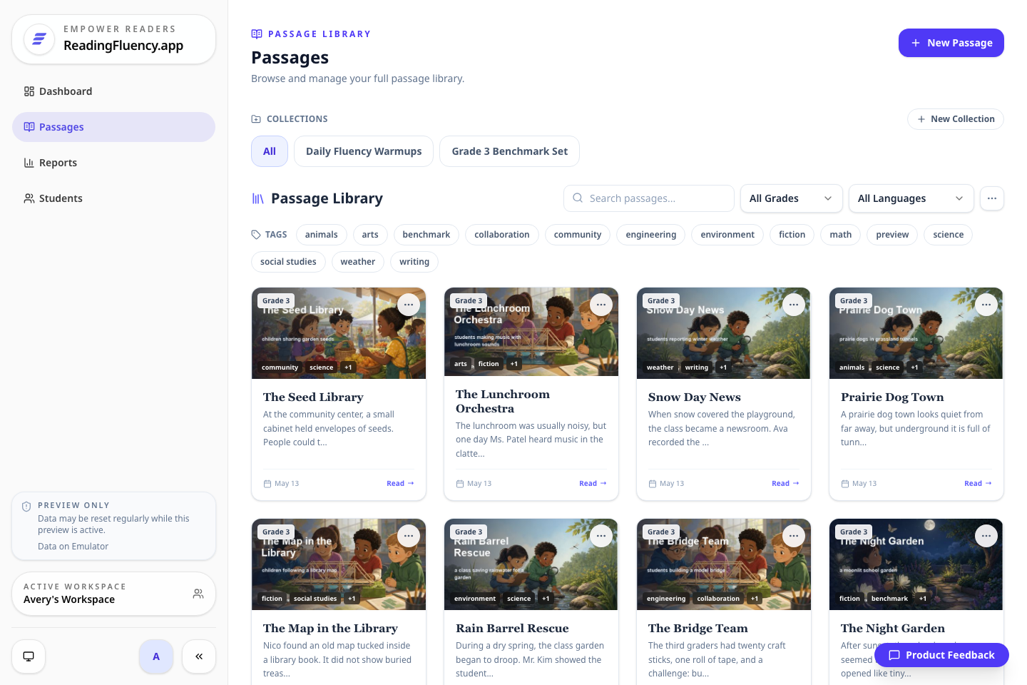Open the Prairie Dog Town cover image

point(916,333)
